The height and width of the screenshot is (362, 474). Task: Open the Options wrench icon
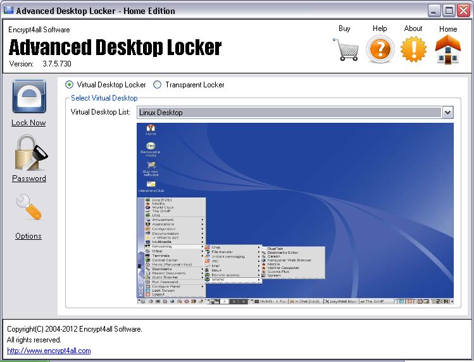[x=28, y=206]
